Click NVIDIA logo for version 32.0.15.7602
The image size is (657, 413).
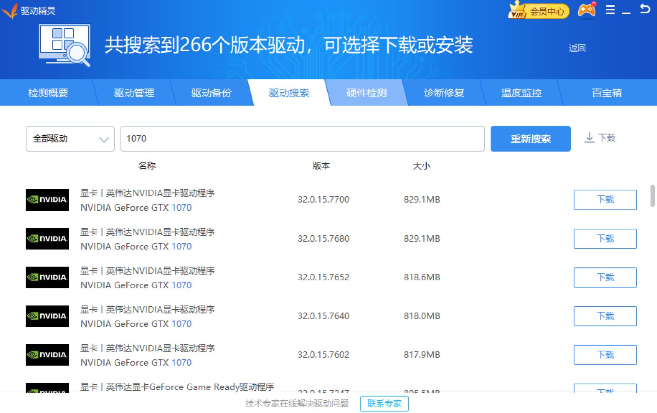pyautogui.click(x=47, y=355)
